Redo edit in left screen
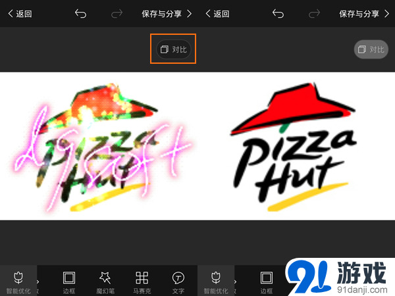The height and width of the screenshot is (296, 395). click(117, 14)
